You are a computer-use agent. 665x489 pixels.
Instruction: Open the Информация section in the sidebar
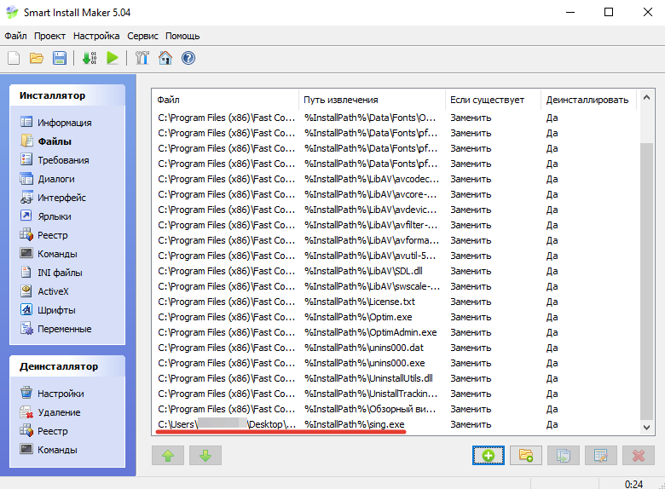[56, 123]
